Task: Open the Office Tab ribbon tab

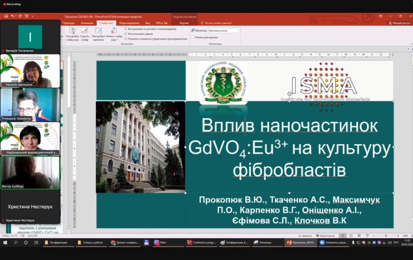Action: (x=162, y=23)
